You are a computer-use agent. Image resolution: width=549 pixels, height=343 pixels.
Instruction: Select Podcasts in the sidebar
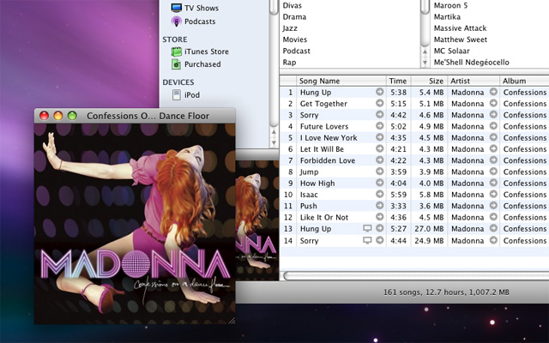(200, 21)
